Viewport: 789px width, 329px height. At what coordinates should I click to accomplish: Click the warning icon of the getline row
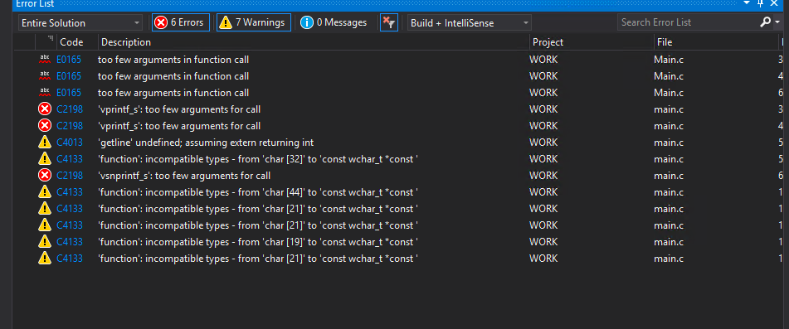click(x=45, y=143)
